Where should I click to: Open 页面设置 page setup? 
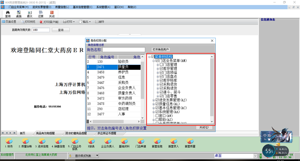(x=9, y=22)
